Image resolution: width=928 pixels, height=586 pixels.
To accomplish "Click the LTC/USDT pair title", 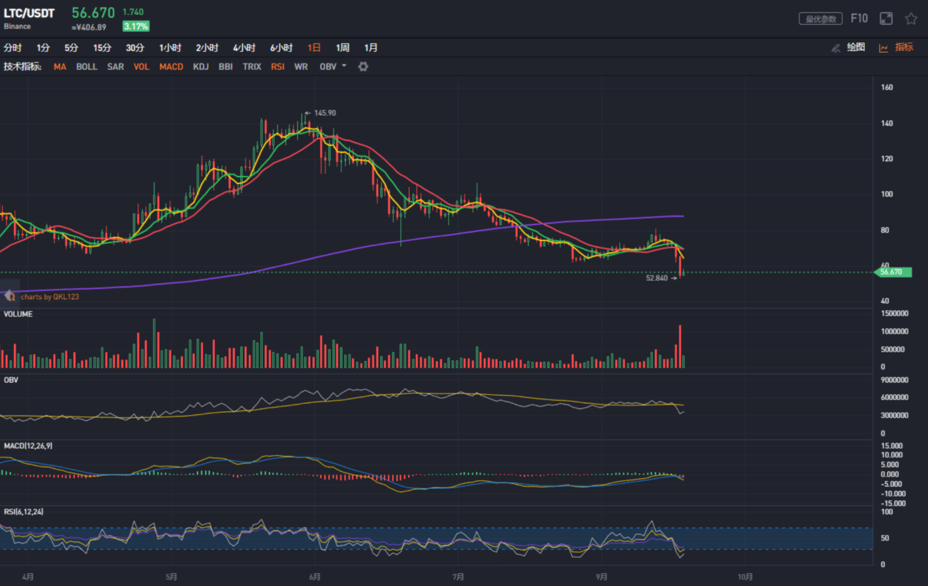I will coord(29,13).
